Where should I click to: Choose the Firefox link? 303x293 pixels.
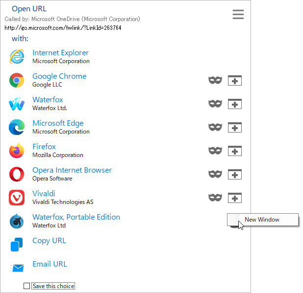[44, 147]
